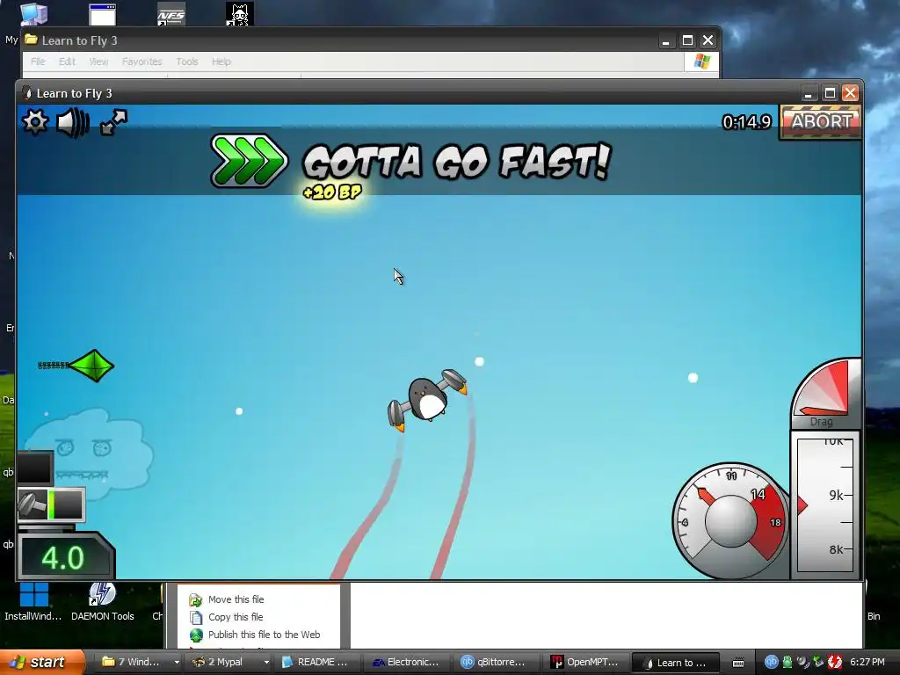Image resolution: width=900 pixels, height=675 pixels.
Task: Click Move this file link
Action: tap(236, 599)
